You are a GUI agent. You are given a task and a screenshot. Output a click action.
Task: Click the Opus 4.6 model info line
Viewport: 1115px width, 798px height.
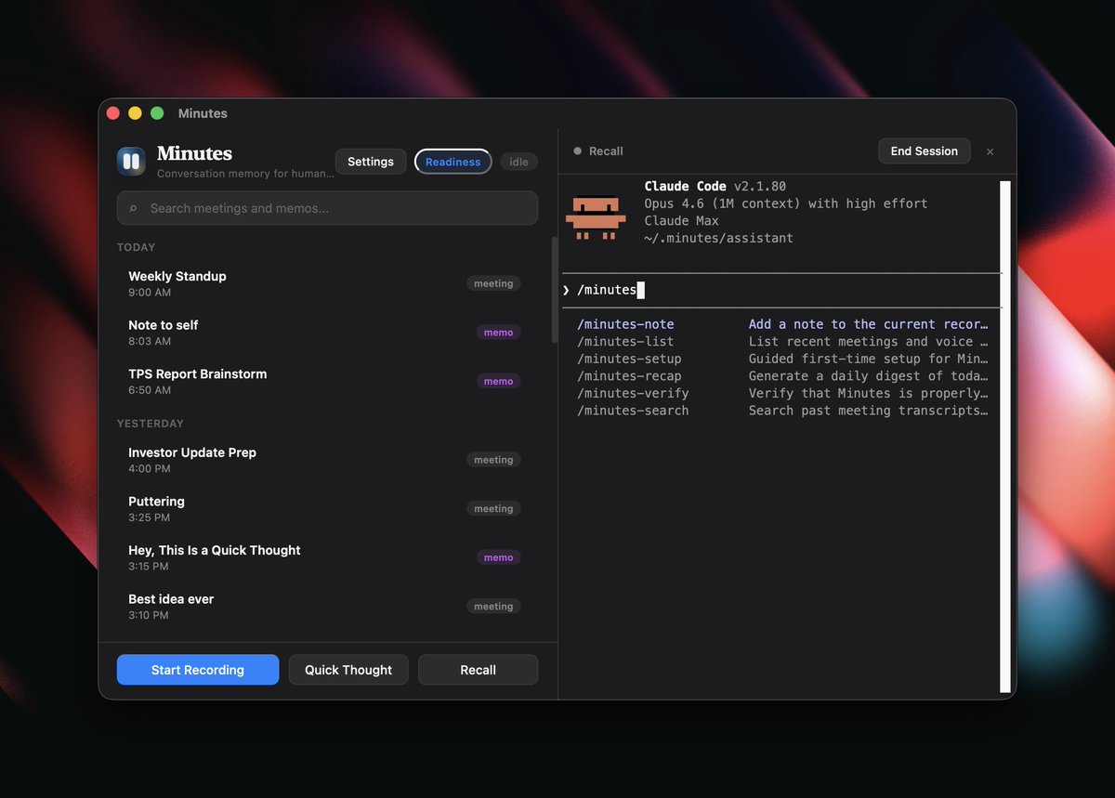pos(786,203)
